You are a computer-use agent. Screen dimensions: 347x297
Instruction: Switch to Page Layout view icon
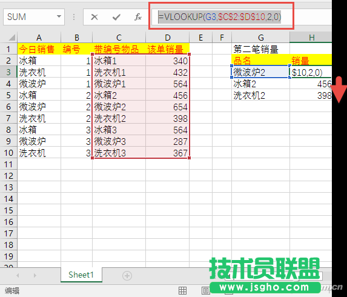tap(205, 290)
